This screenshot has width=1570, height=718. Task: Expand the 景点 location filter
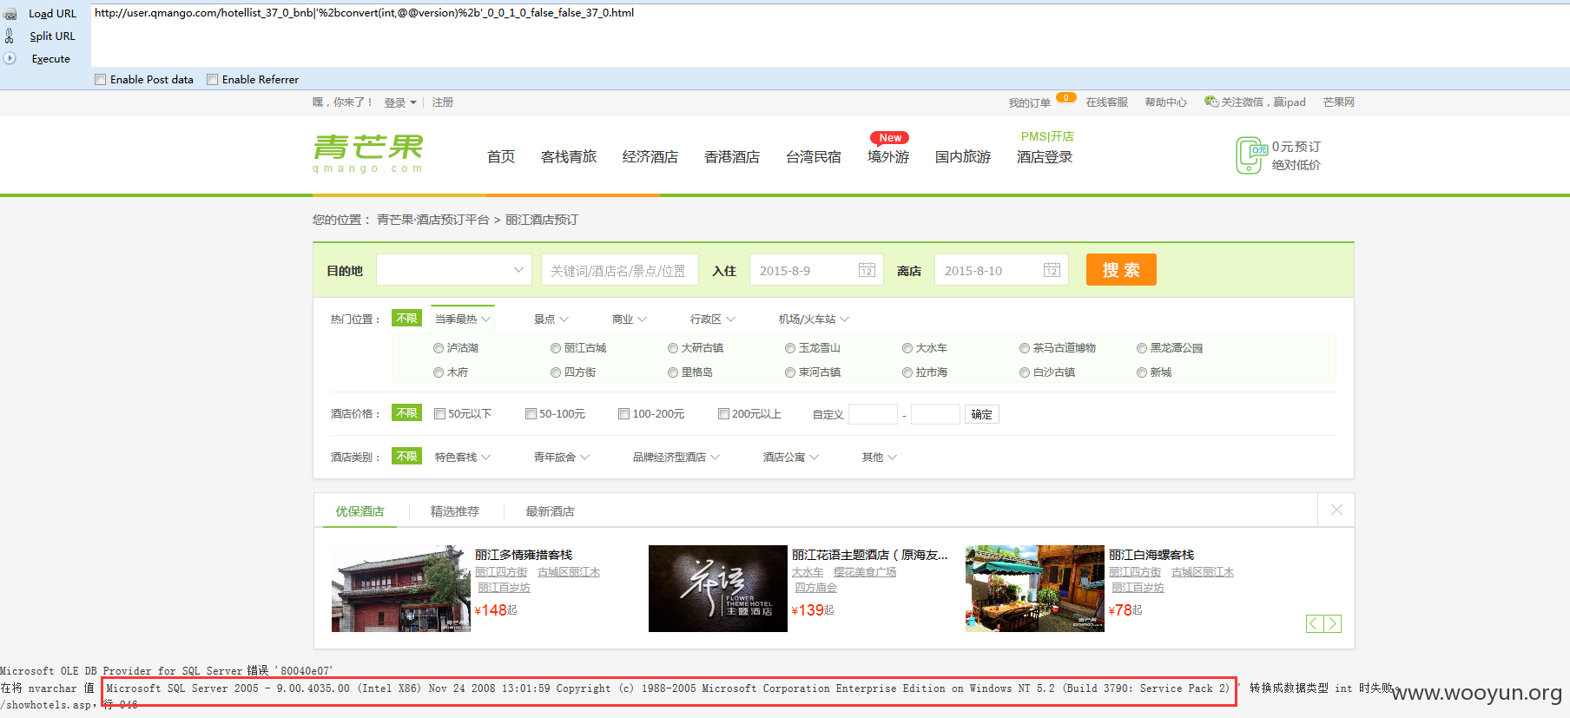(x=551, y=319)
